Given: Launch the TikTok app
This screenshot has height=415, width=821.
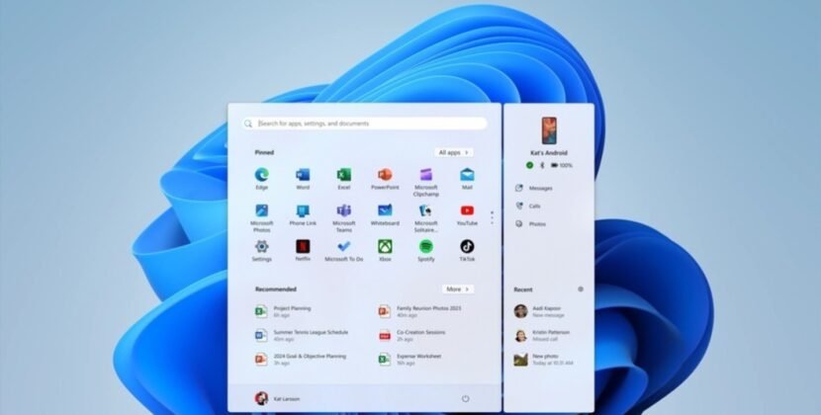Looking at the screenshot, I should (x=467, y=250).
